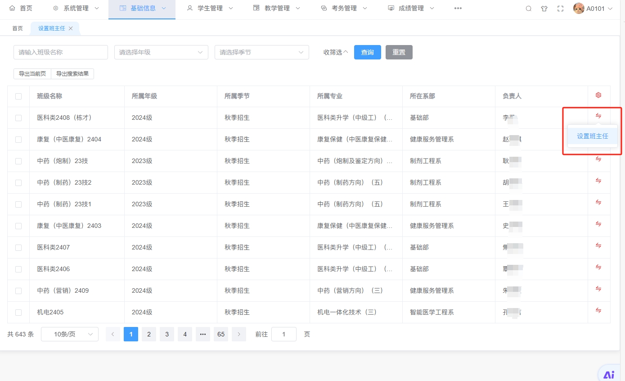The height and width of the screenshot is (381, 625).
Task: Check the 医科类2407 row checkbox
Action: (18, 248)
